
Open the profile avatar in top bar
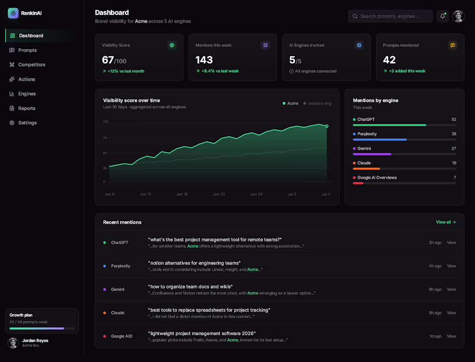point(458,16)
